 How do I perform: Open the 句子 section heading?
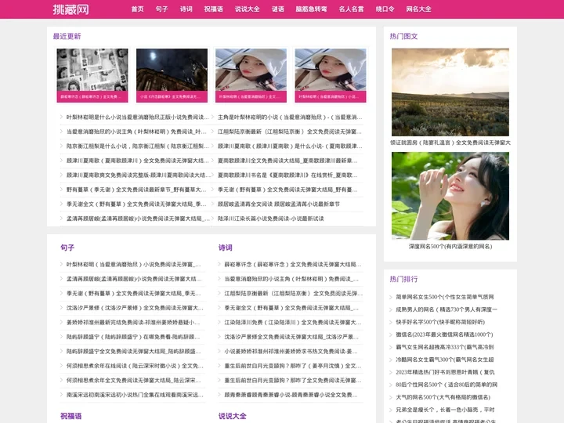point(67,248)
